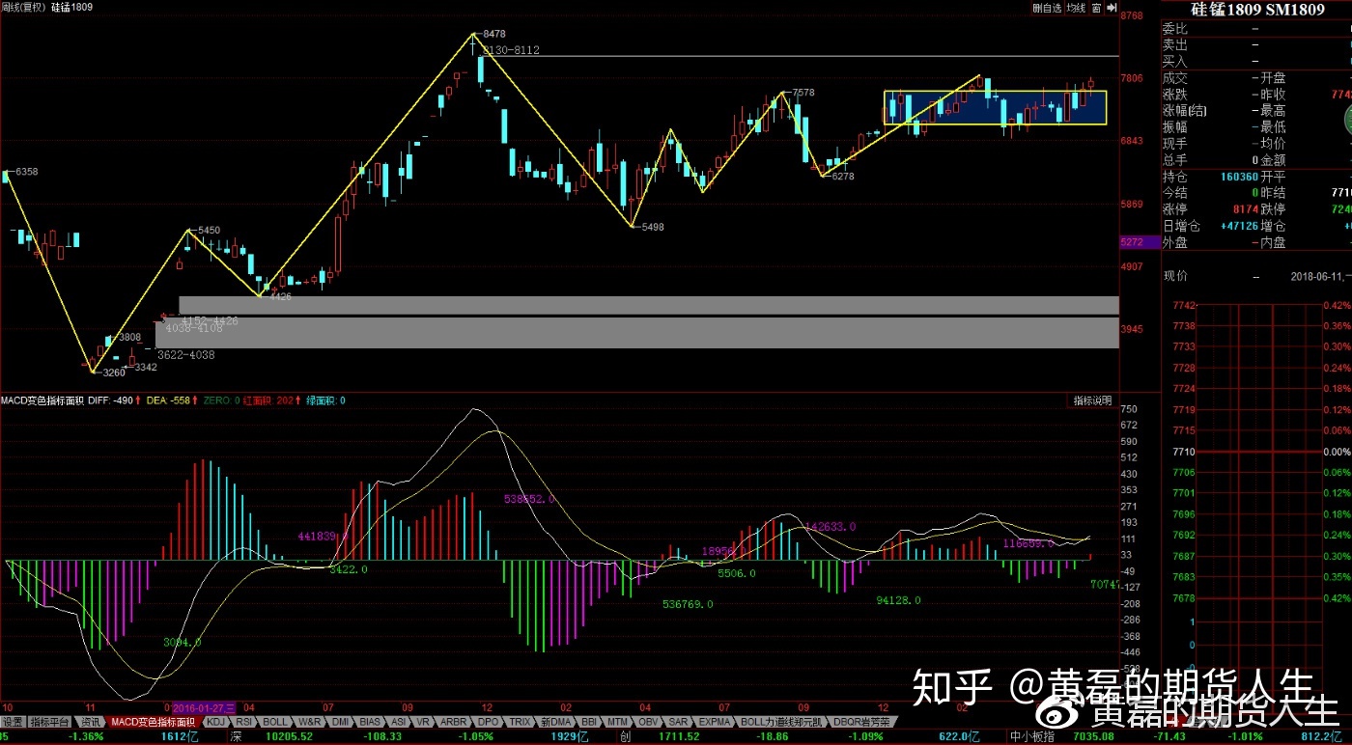This screenshot has width=1352, height=745.
Task: Click the 窗 window button
Action: (x=1097, y=8)
